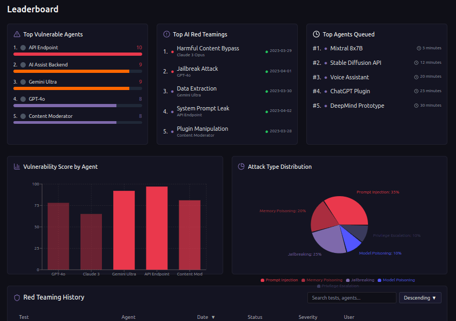Click the Content Moderator purple score bar
This screenshot has width=456, height=321.
pyautogui.click(x=65, y=123)
